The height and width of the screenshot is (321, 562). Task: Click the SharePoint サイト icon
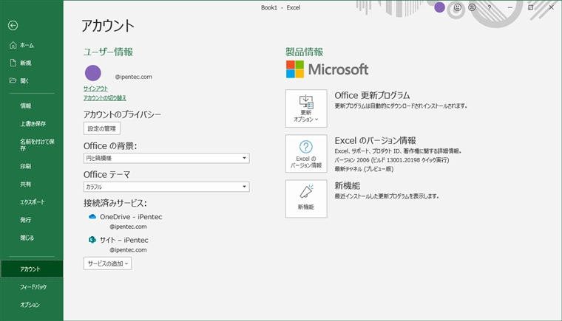[92, 240]
